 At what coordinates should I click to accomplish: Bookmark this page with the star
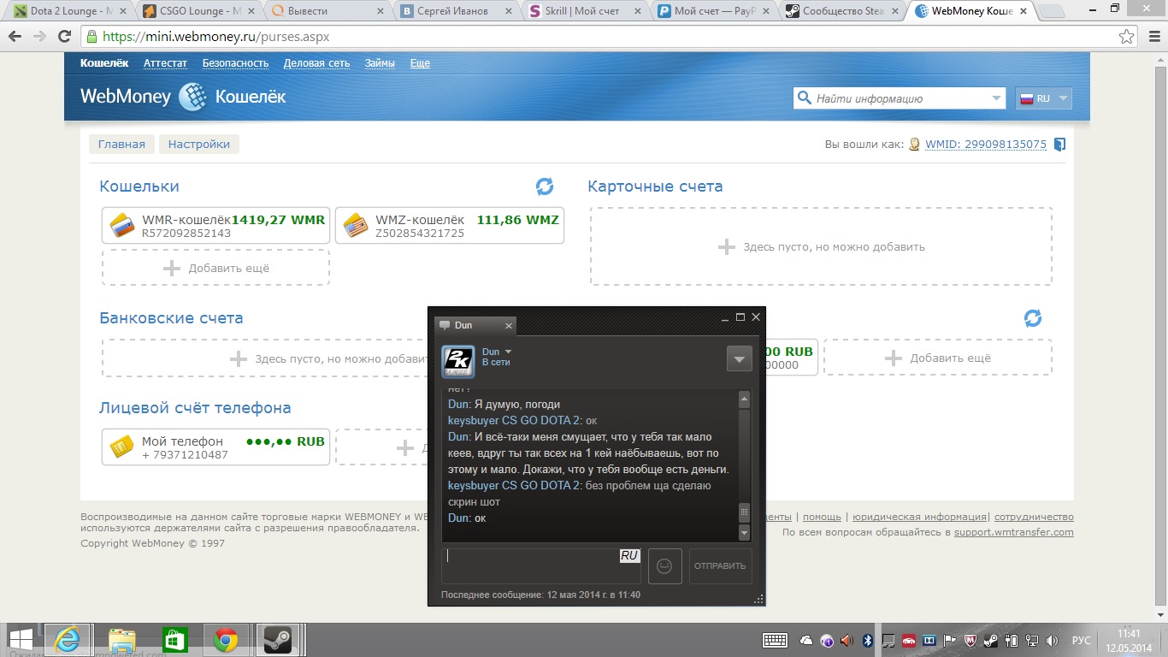coord(1127,37)
